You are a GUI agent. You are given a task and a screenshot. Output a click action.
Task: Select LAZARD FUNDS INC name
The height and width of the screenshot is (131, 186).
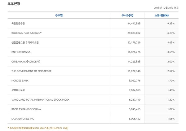tap(23, 119)
